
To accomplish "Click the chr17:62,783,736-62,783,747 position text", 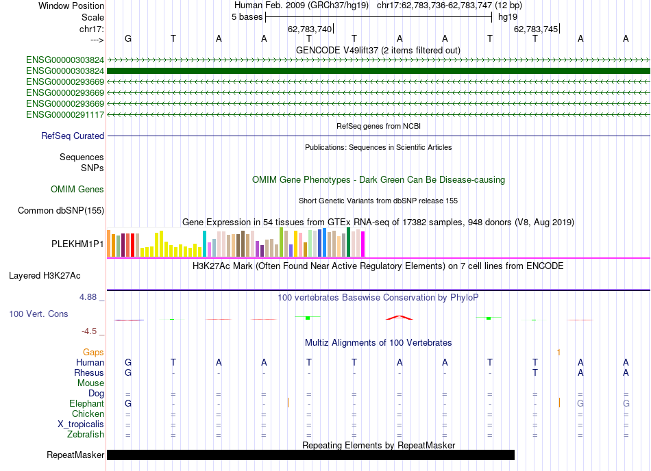I will (x=434, y=5).
